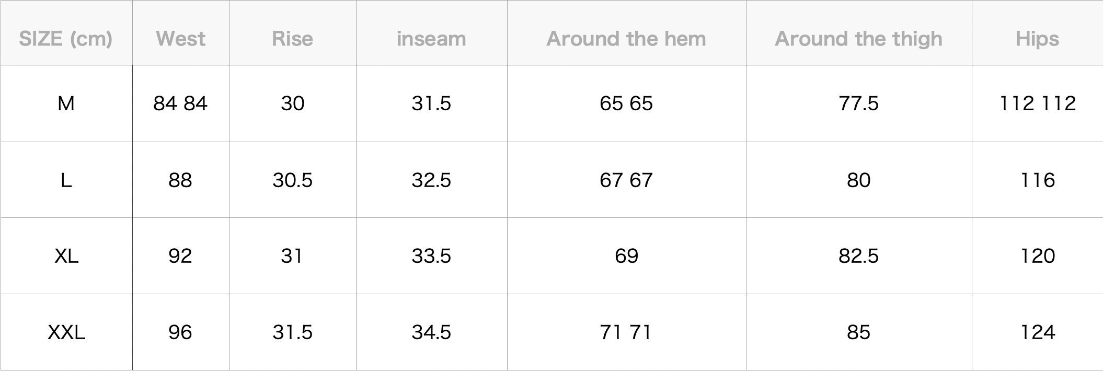Screen dimensions: 1103x371
Task: Select the Hips column header
Action: [x=1037, y=39]
